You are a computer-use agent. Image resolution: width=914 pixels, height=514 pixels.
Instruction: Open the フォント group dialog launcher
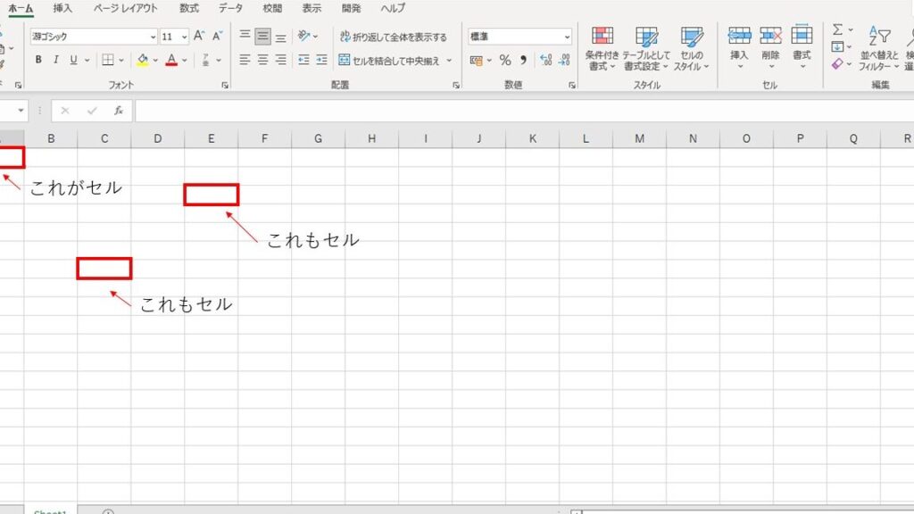[225, 85]
